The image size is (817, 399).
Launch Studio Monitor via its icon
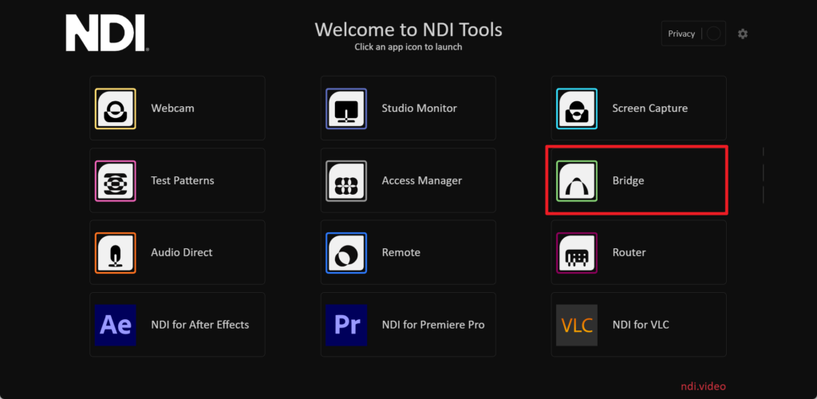[346, 109]
